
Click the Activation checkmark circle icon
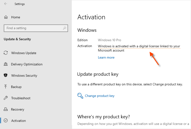[x=6, y=121]
